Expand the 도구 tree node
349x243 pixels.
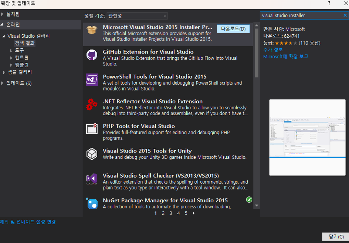click(x=11, y=51)
